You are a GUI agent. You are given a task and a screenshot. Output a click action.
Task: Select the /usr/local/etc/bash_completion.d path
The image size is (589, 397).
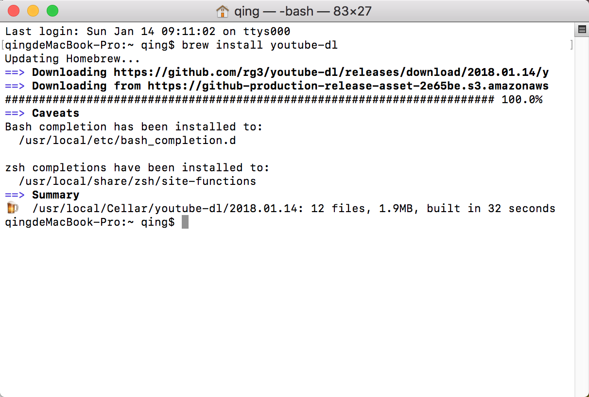tap(127, 141)
